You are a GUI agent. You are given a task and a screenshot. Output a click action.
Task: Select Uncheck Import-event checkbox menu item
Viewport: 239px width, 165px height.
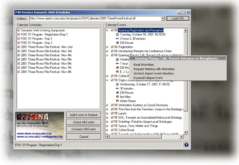tap(154, 74)
